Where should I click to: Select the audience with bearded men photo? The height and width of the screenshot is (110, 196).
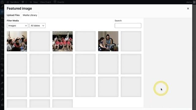(17, 41)
